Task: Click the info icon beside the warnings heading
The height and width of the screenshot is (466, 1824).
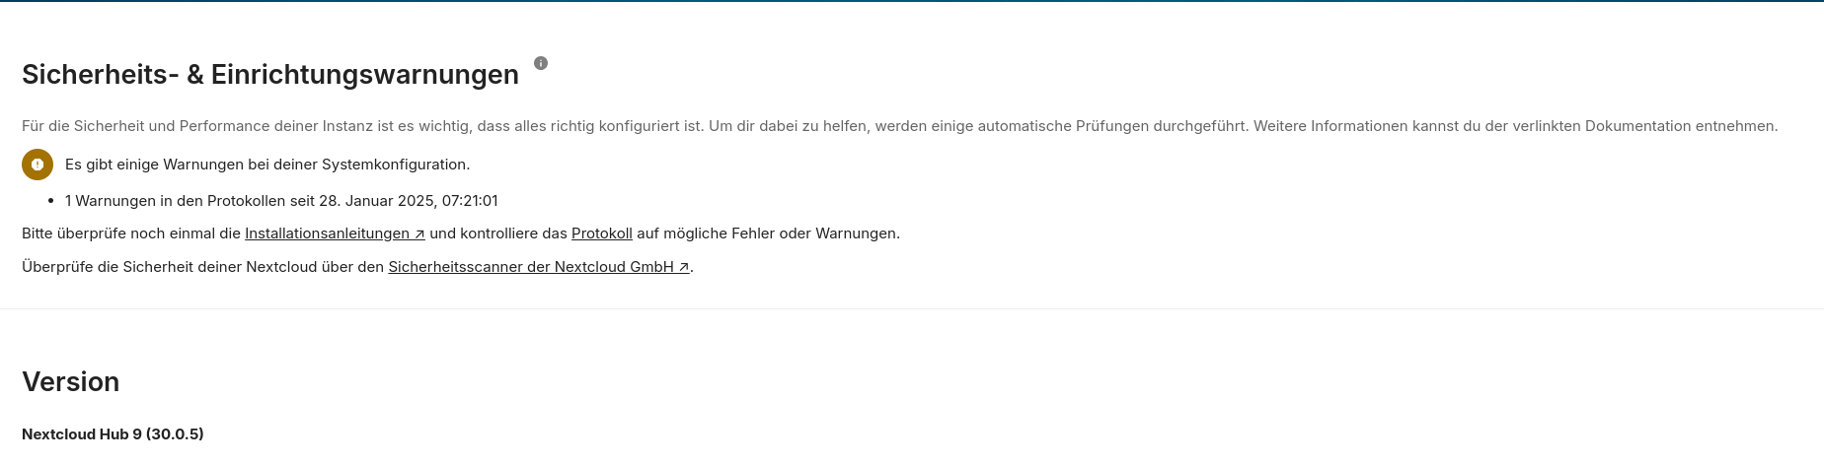Action: click(x=541, y=63)
